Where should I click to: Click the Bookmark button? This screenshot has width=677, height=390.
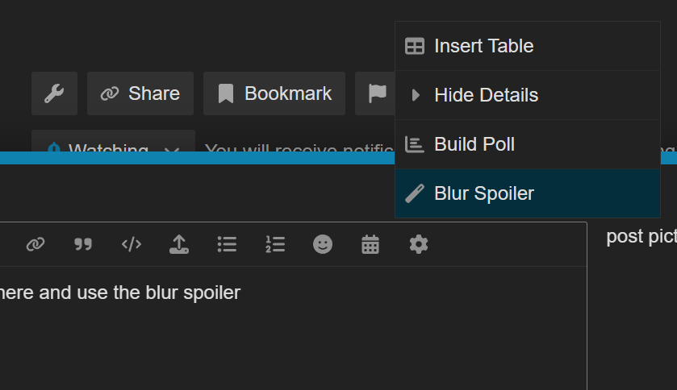(274, 93)
